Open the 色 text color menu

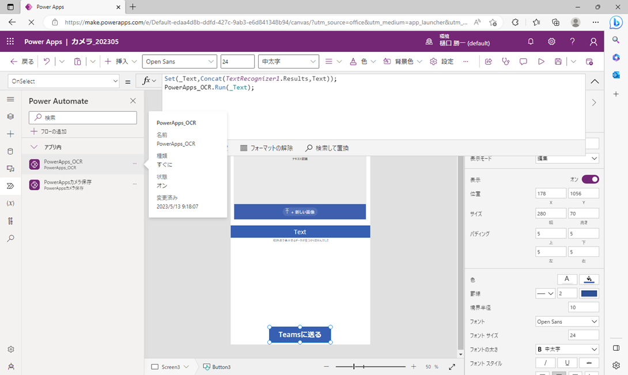(x=363, y=61)
